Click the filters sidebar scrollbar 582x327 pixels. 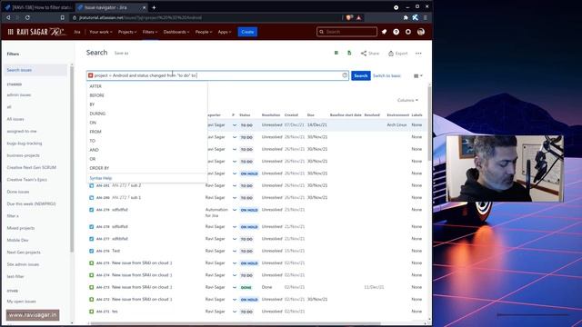tap(72, 160)
